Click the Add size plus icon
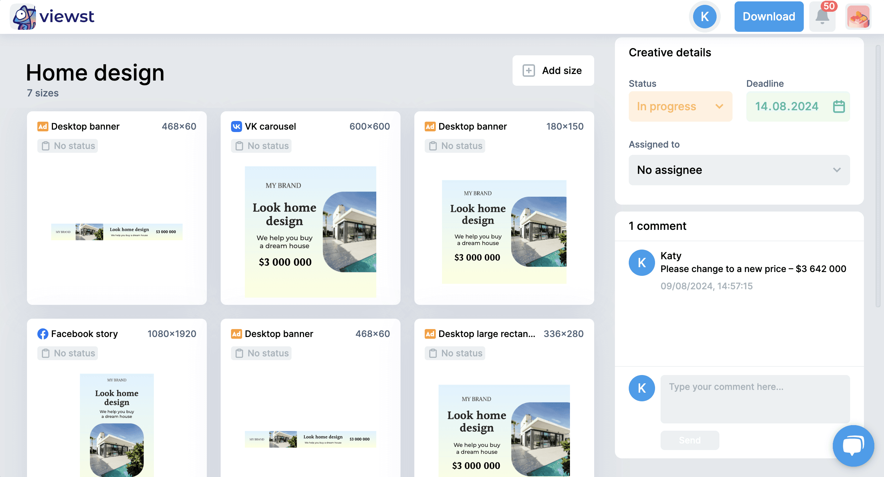Viewport: 884px width, 477px height. pyautogui.click(x=528, y=71)
